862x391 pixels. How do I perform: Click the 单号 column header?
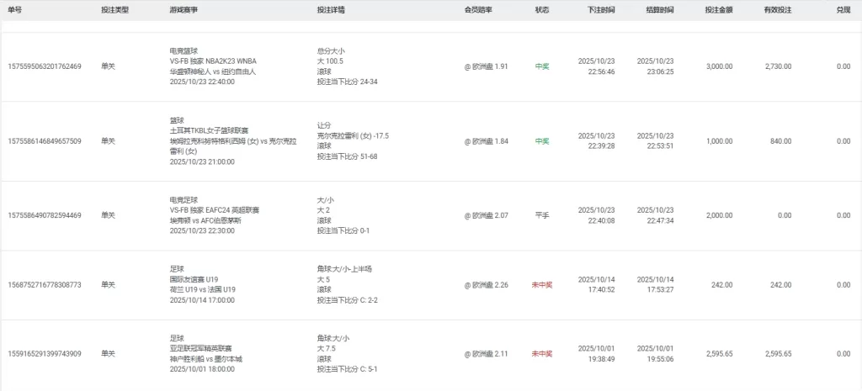(x=14, y=10)
